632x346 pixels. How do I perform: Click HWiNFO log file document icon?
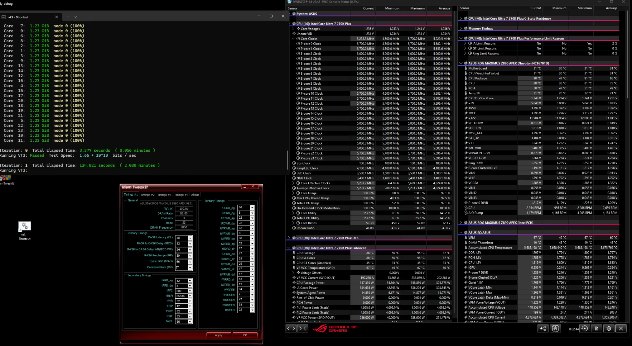click(596, 329)
